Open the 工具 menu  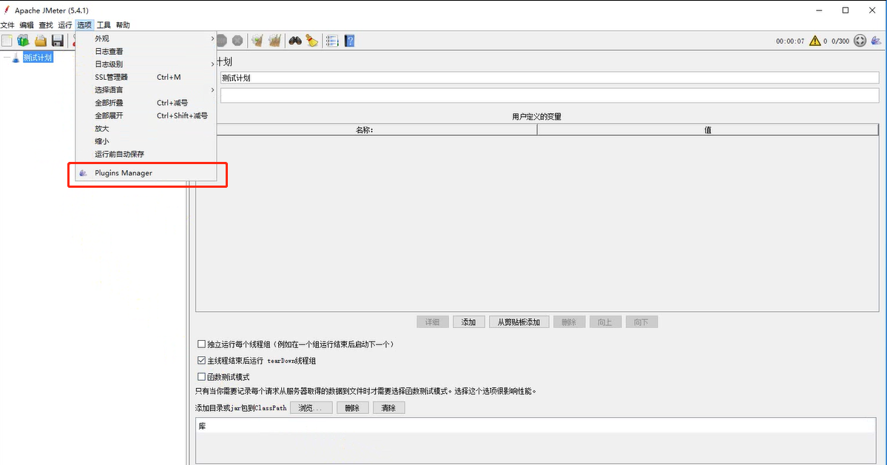(104, 25)
